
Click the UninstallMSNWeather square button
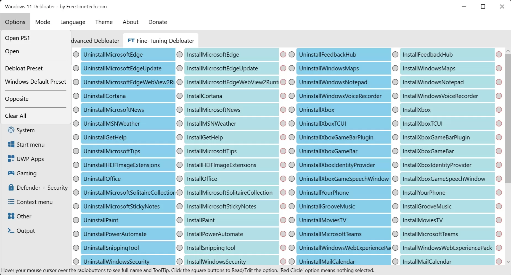click(x=128, y=123)
